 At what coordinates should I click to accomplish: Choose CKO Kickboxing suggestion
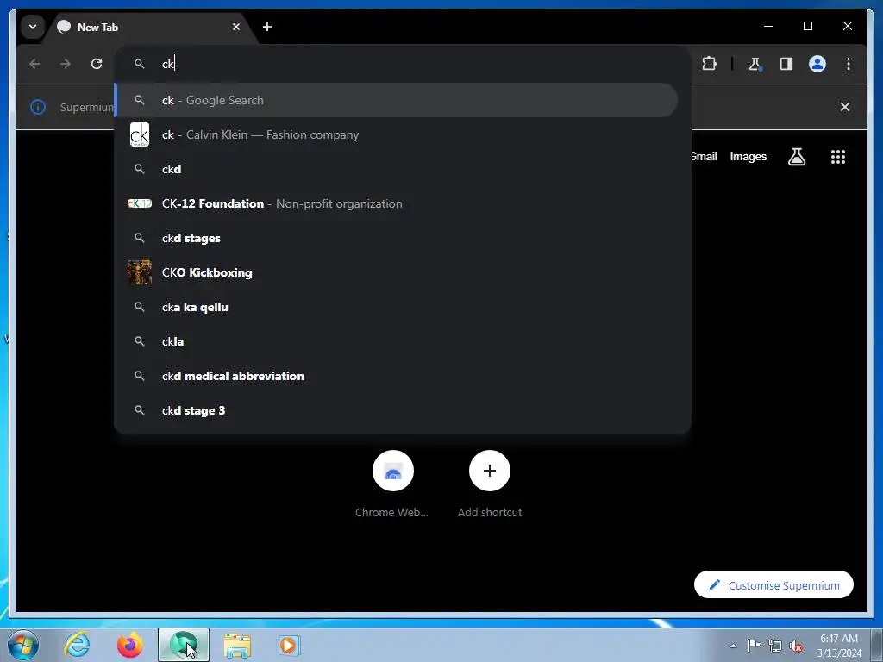pyautogui.click(x=397, y=272)
